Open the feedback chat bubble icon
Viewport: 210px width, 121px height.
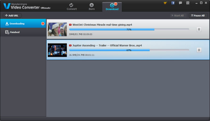click(180, 3)
